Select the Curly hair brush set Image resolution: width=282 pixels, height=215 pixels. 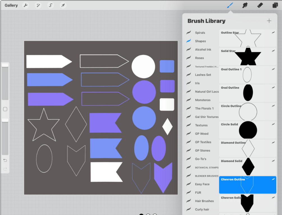tap(202, 209)
